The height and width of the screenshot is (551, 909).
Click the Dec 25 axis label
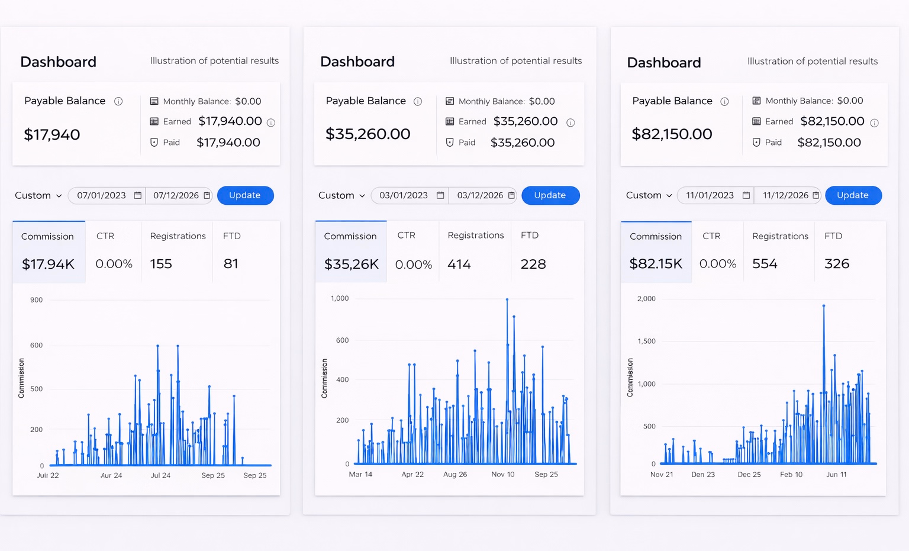749,474
